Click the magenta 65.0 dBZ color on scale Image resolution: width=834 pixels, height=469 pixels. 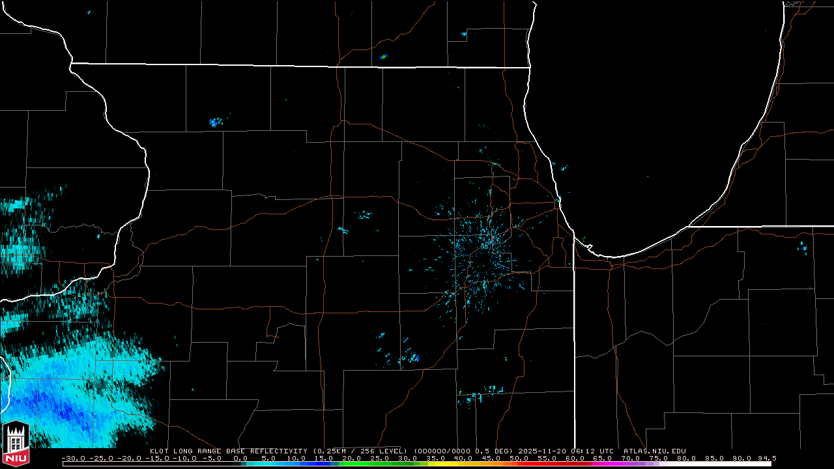[602, 464]
